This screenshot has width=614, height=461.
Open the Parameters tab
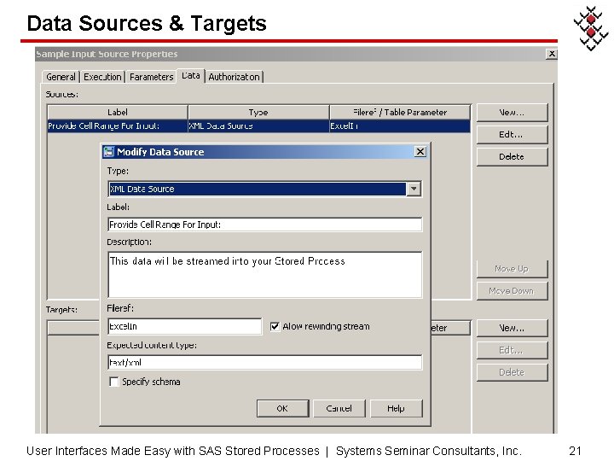[151, 77]
